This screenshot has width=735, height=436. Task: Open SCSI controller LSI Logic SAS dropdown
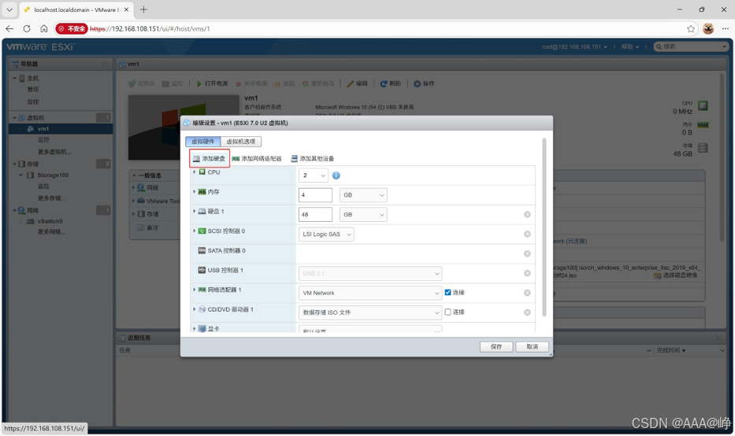pos(326,235)
